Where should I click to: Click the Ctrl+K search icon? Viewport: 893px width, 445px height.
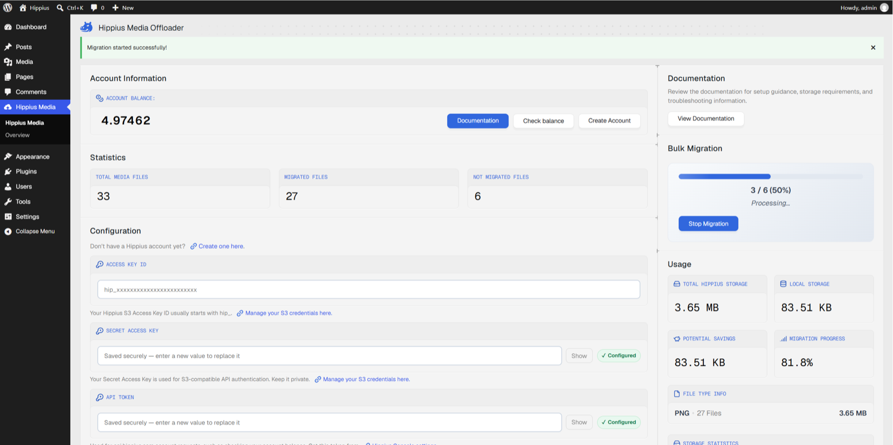point(60,8)
